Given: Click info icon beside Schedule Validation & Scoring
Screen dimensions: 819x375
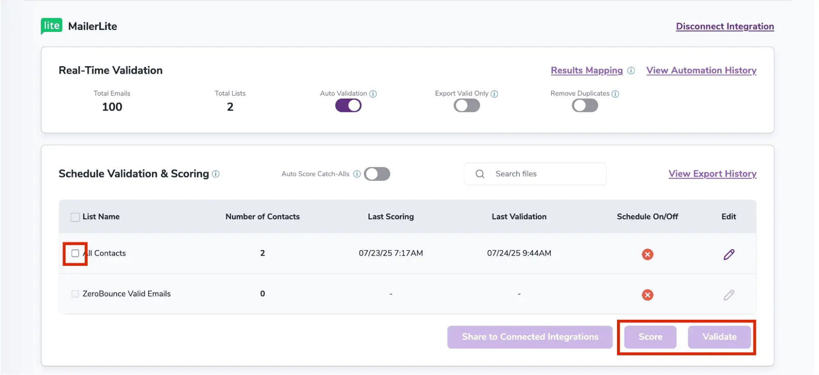Looking at the screenshot, I should click(216, 174).
